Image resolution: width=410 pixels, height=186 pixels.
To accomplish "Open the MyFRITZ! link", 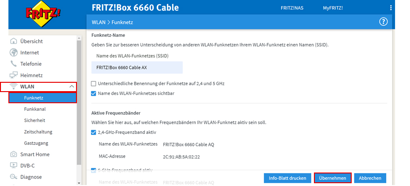I will [333, 8].
